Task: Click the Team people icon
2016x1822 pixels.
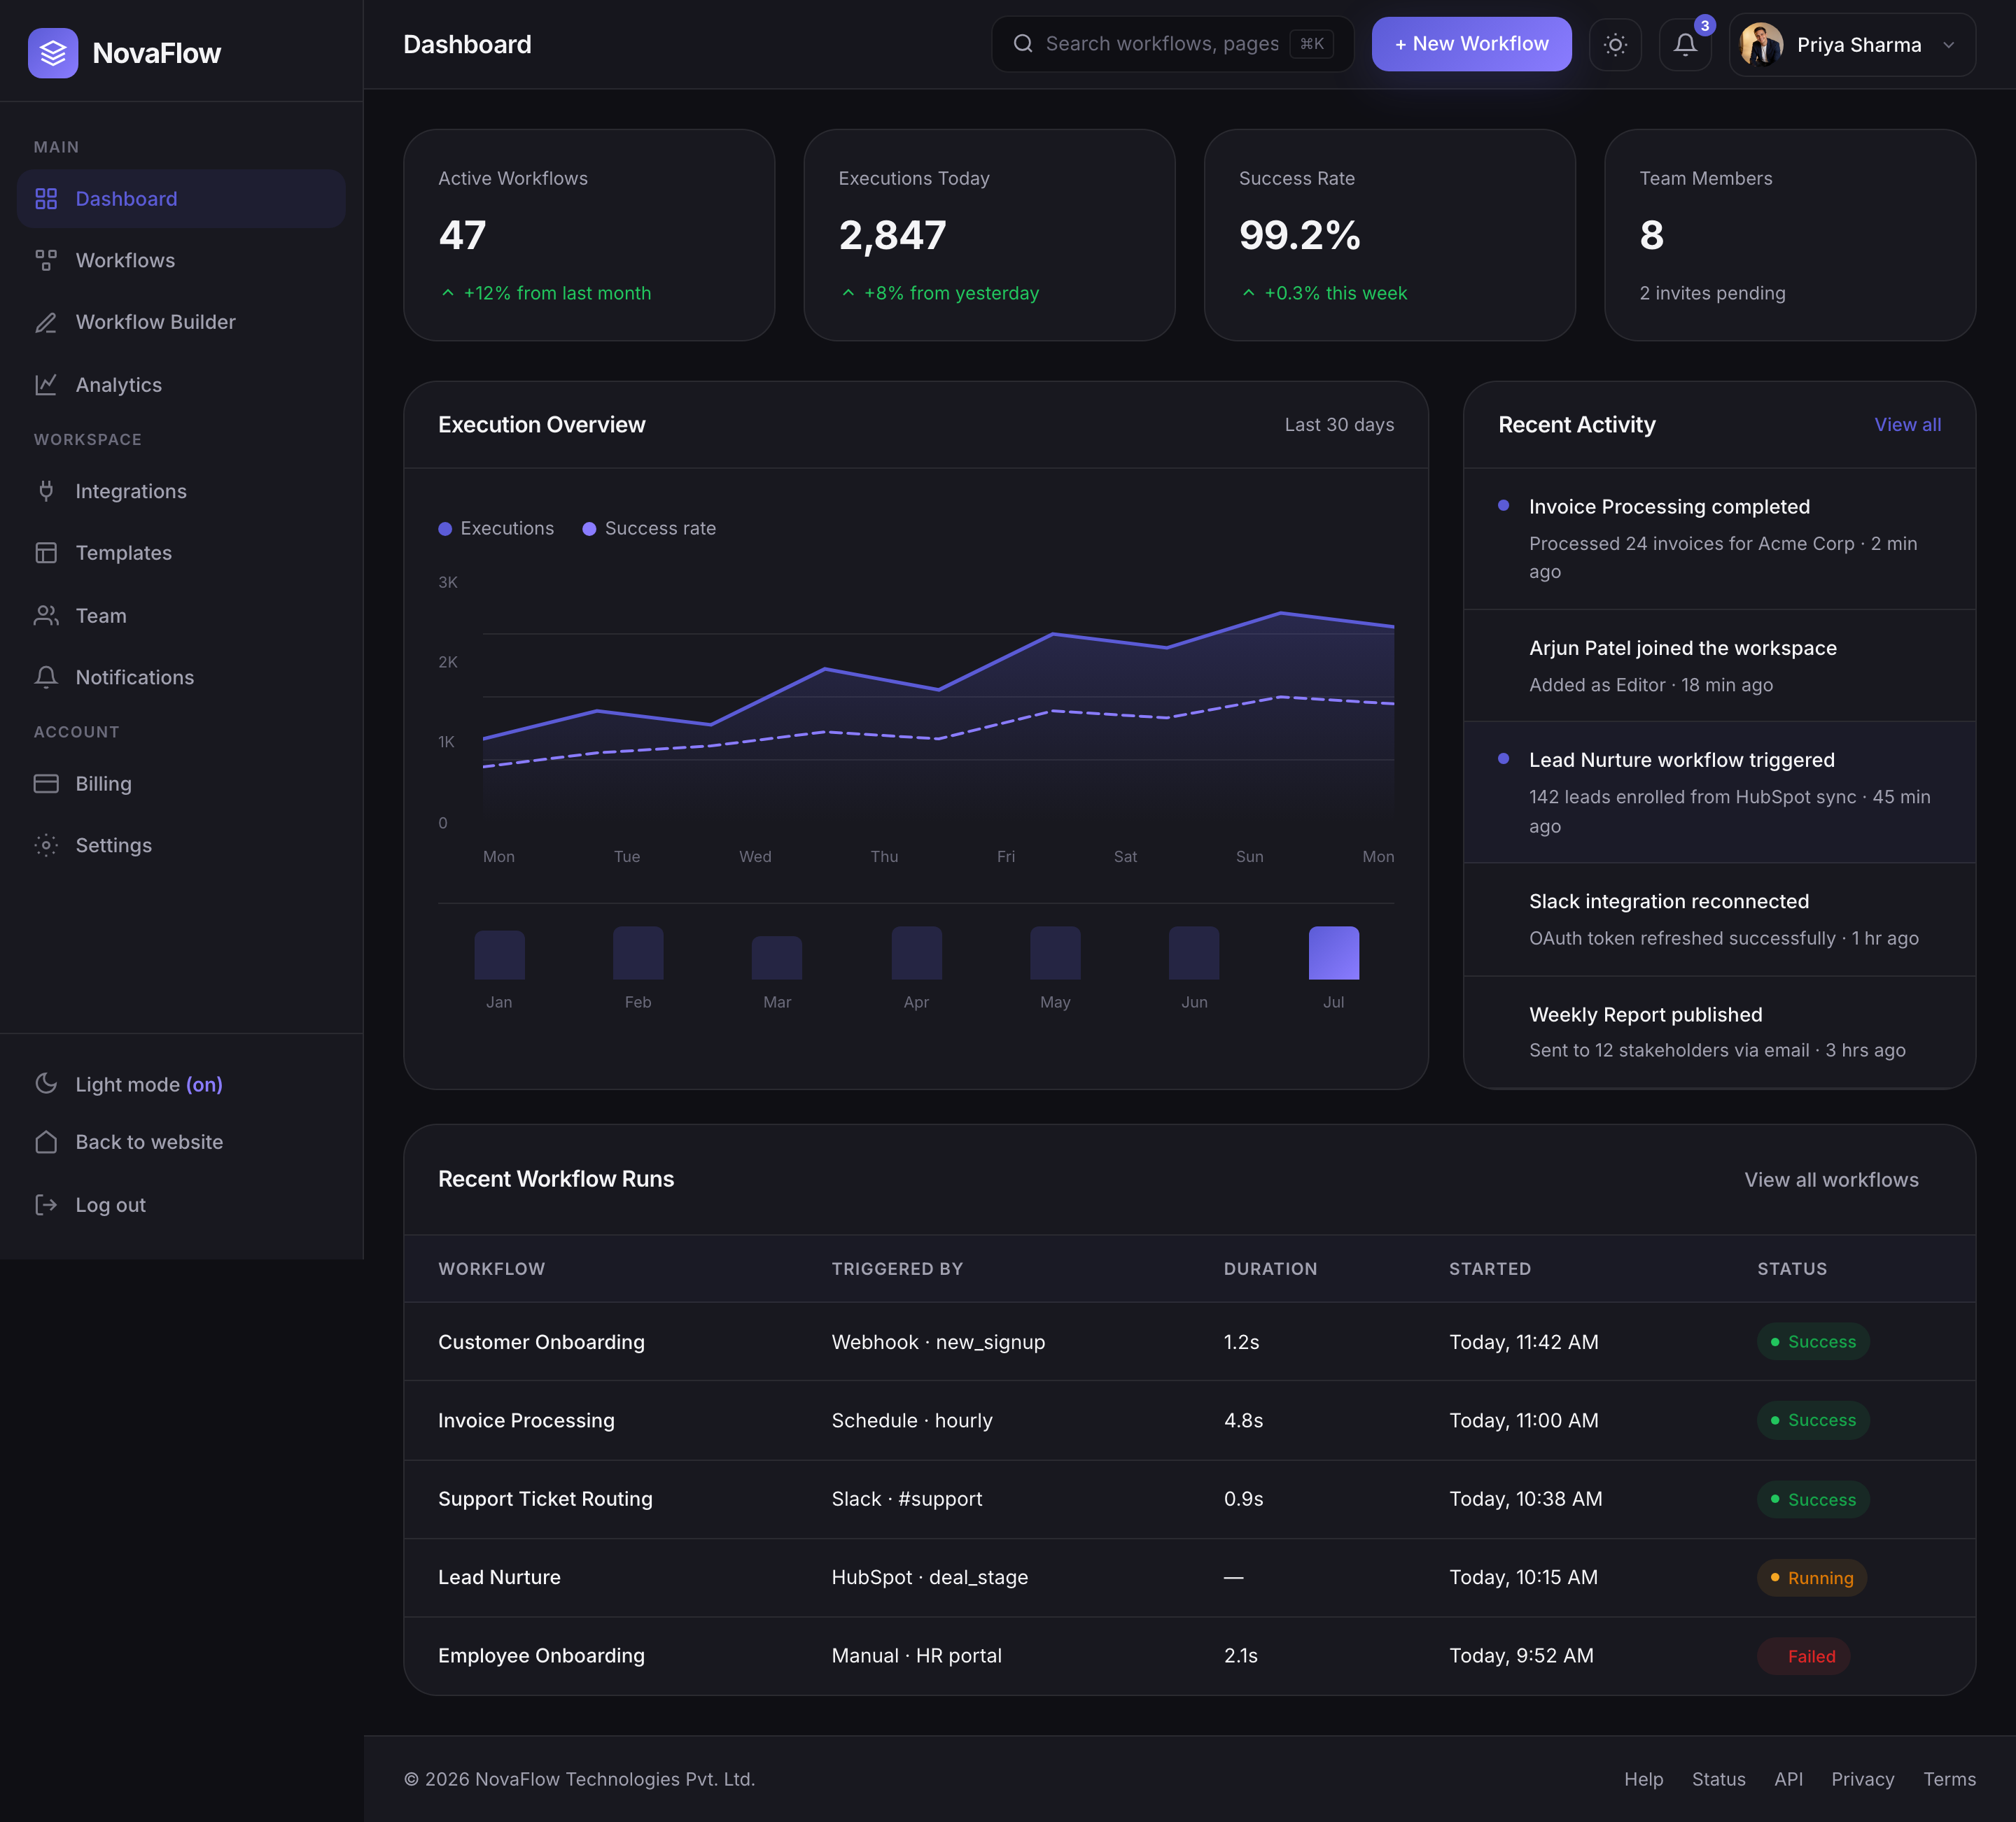Action: pos(46,616)
